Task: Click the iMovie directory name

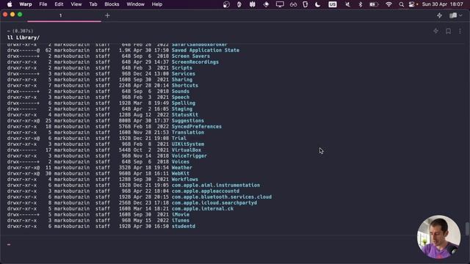Action: point(181,215)
